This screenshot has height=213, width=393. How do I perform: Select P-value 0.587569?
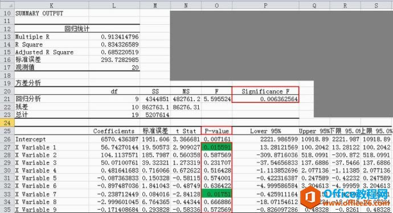217,155
